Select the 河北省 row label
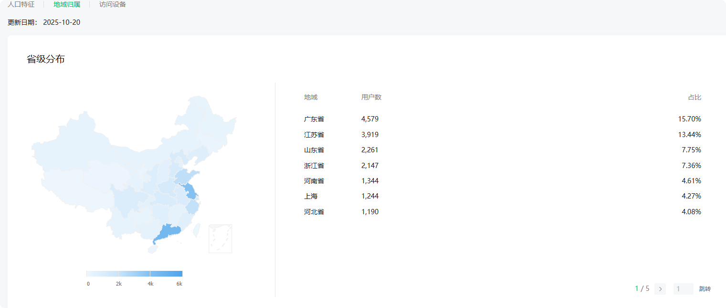This screenshot has height=308, width=726. pyautogui.click(x=314, y=212)
